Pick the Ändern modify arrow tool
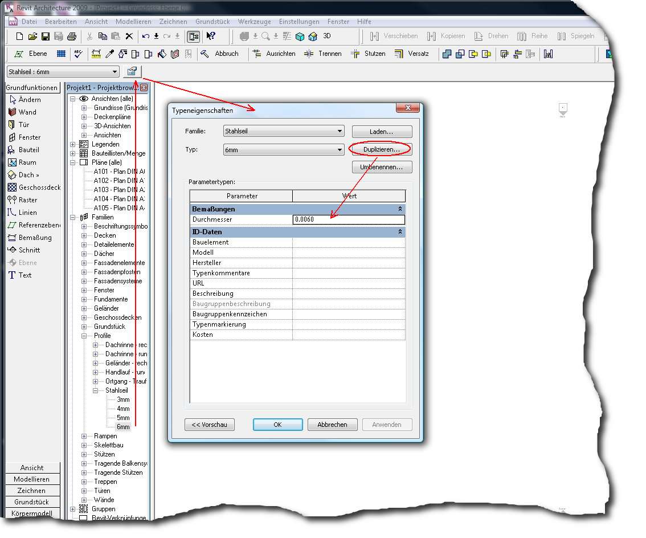Viewport: 646px width, 538px height. 24,99
